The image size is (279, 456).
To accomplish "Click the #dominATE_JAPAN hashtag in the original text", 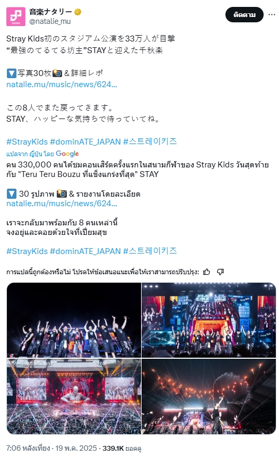I will coord(85,141).
